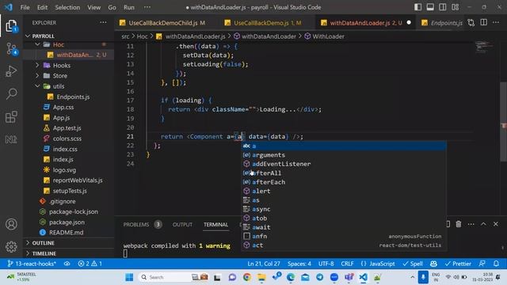Open the Edit menu
The width and height of the screenshot is (507, 285).
tap(42, 7)
